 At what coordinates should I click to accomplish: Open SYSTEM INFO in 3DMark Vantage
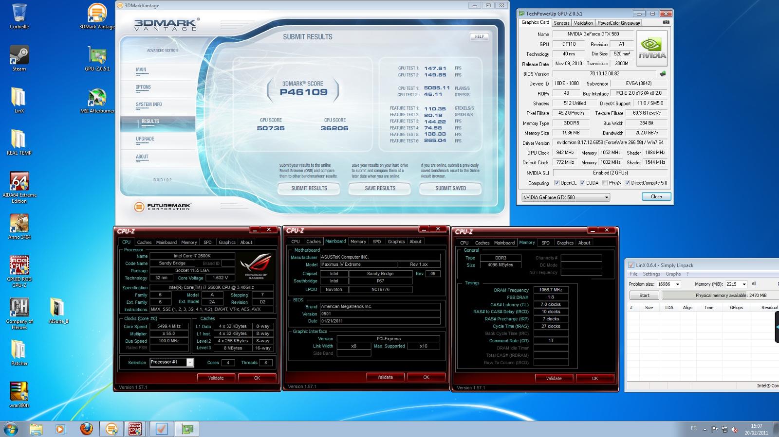(x=148, y=105)
